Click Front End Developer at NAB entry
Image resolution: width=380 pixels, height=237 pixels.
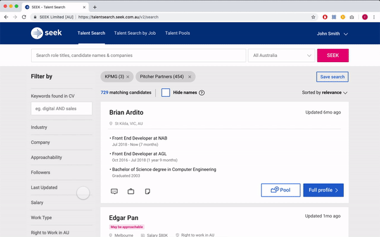click(139, 138)
